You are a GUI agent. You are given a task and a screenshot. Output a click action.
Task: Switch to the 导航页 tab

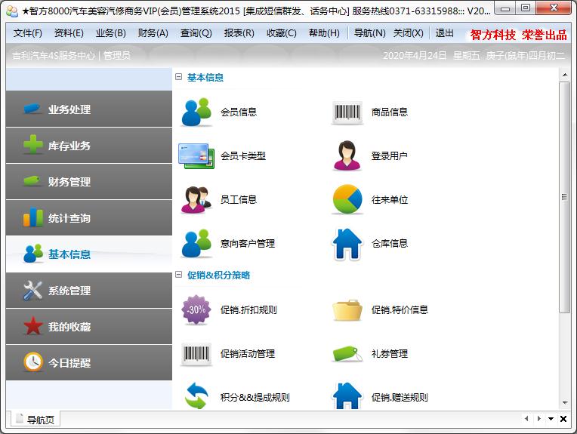tap(35, 420)
